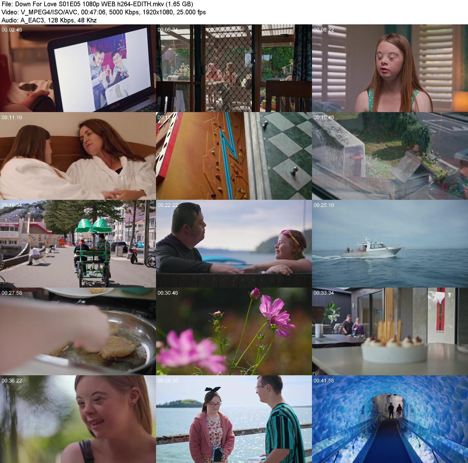
Task: Select the timestamp label 00:19:34
Action: click(12, 205)
